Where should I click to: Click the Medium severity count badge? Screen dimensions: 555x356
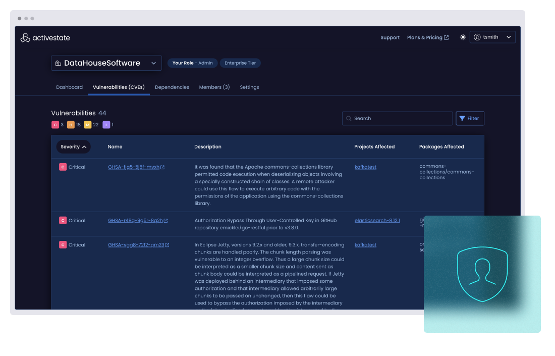(x=88, y=125)
